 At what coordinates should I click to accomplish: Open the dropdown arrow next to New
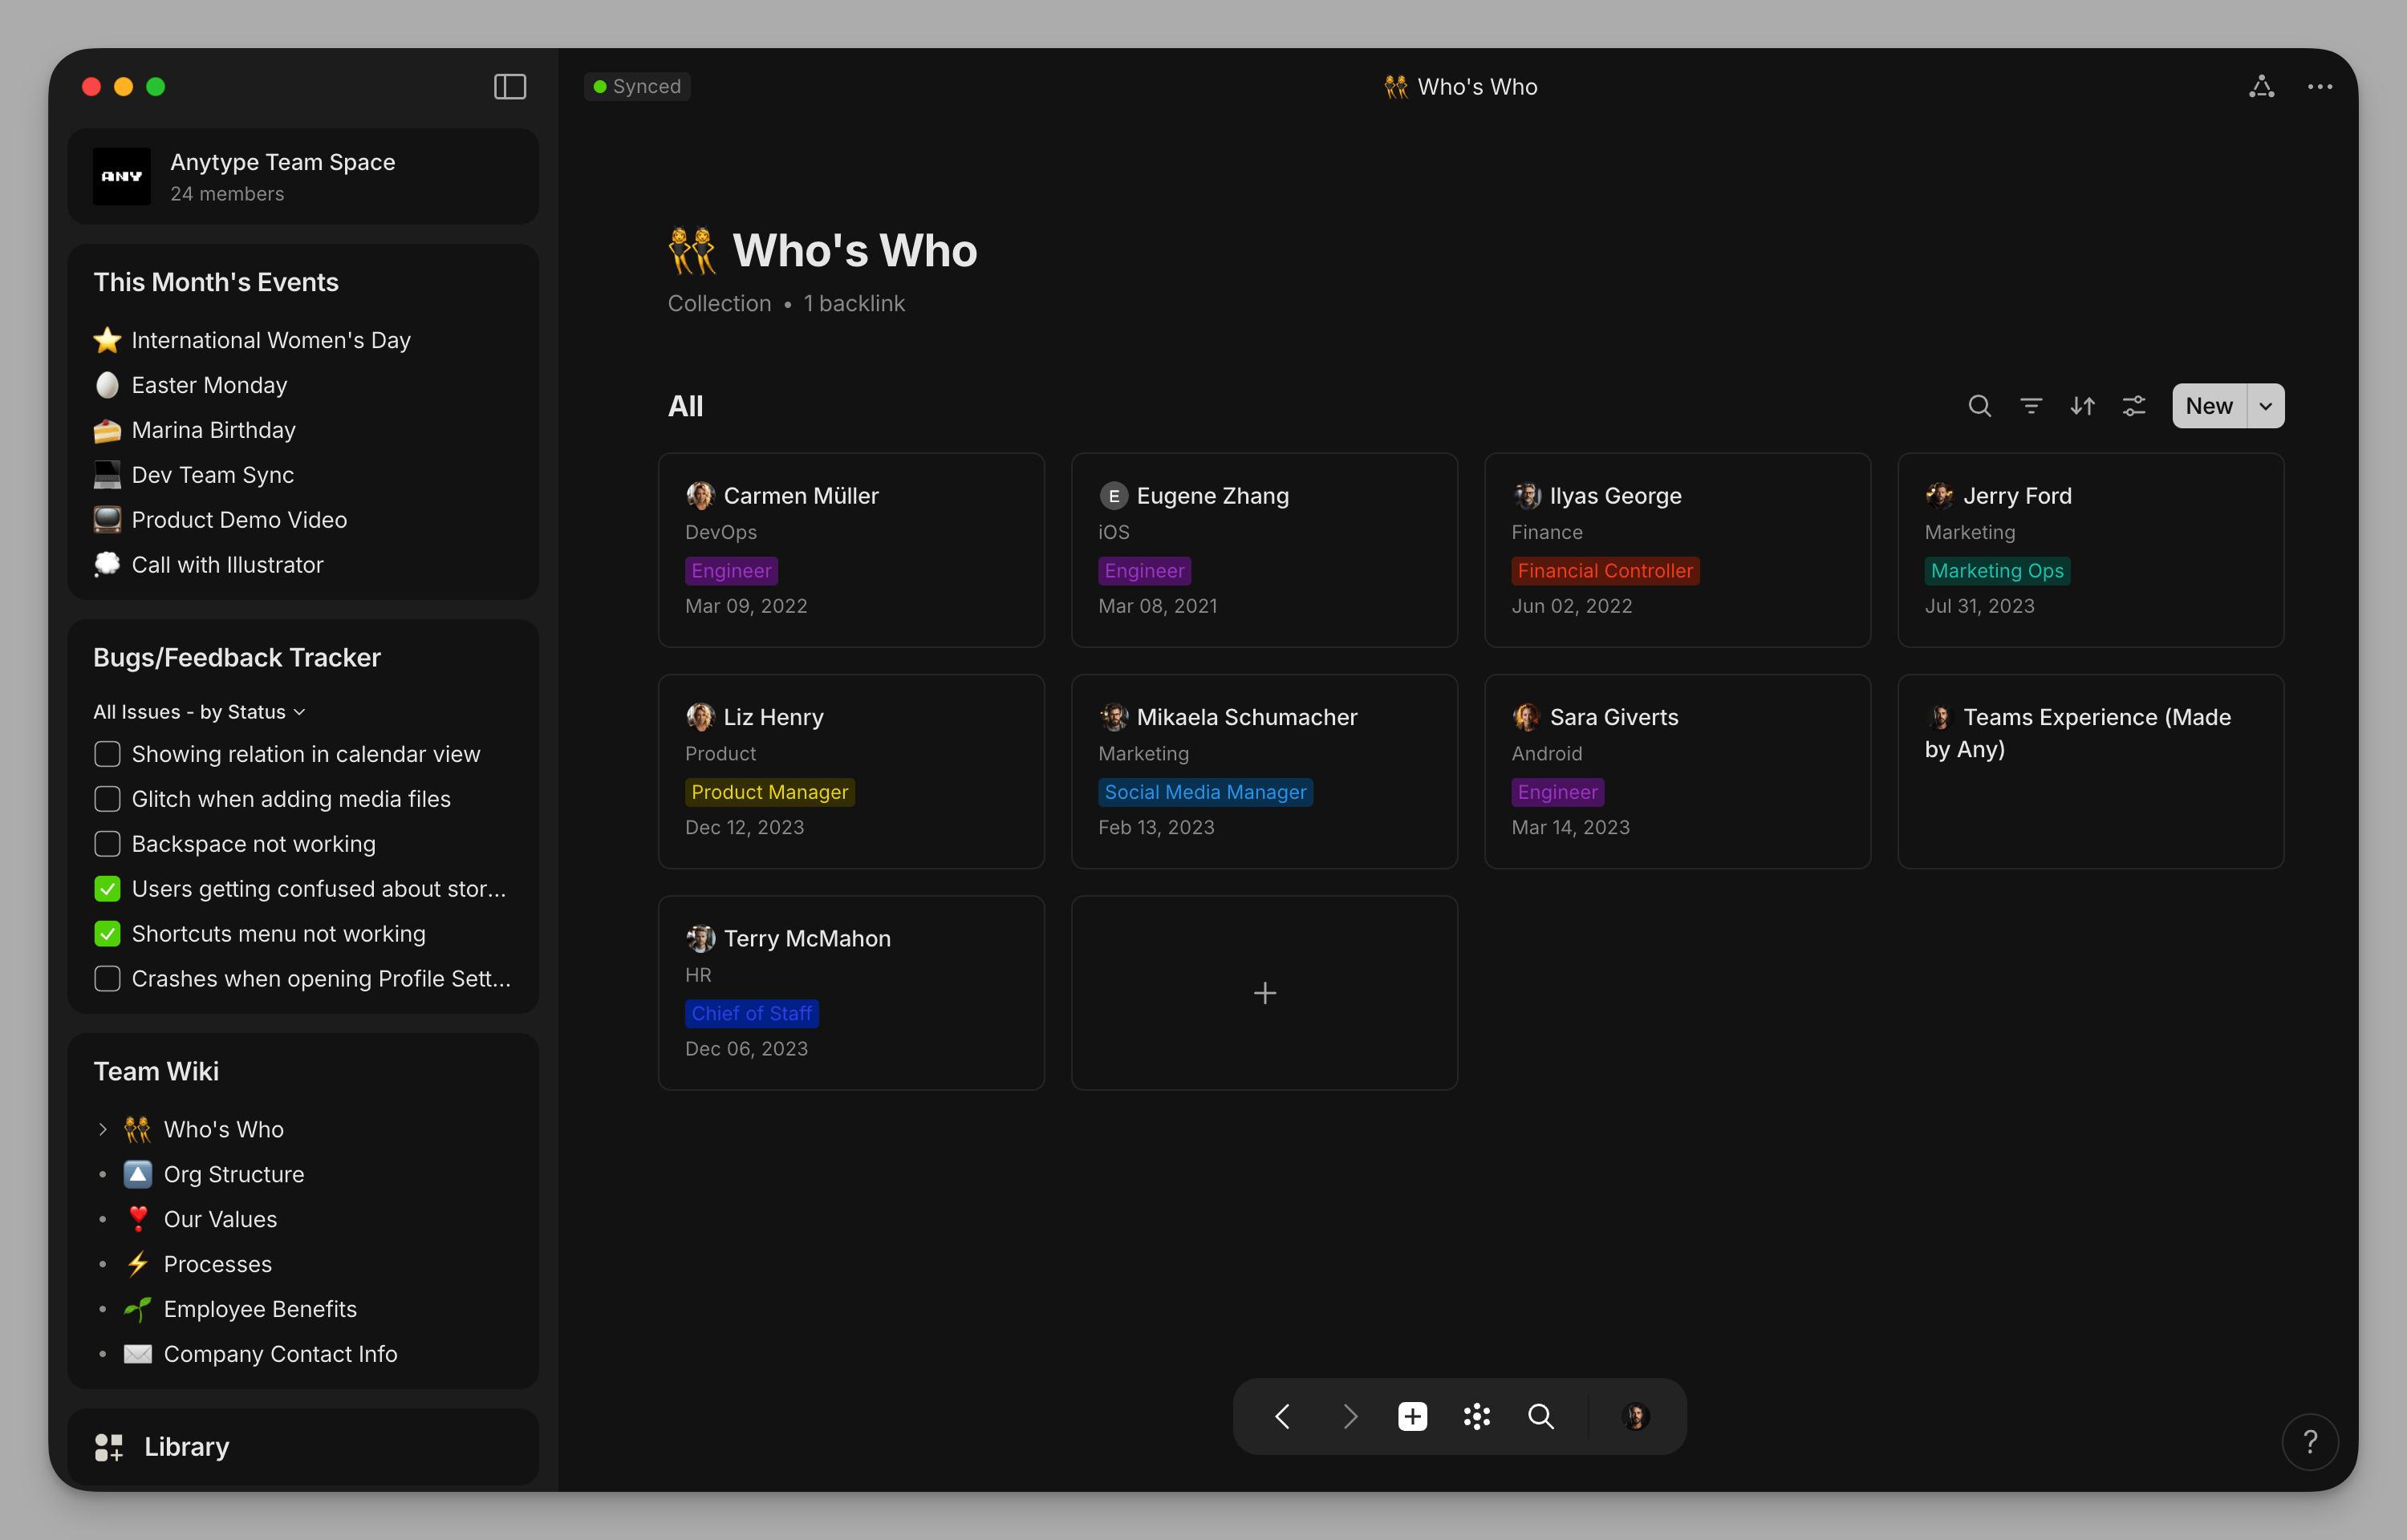click(x=2264, y=406)
